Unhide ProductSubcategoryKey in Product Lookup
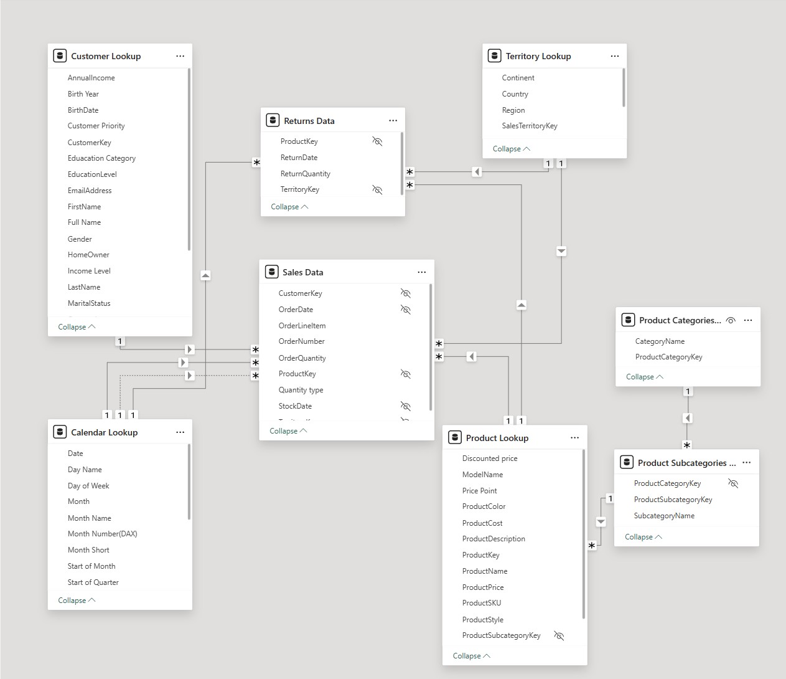Screen dimensions: 786x679 tap(559, 635)
